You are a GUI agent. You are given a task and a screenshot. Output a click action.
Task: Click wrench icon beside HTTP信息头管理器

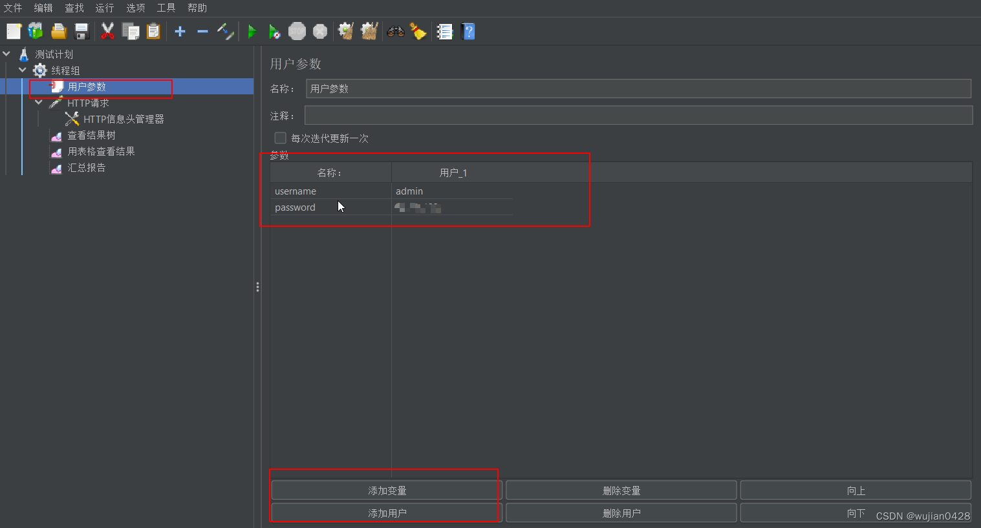[72, 119]
